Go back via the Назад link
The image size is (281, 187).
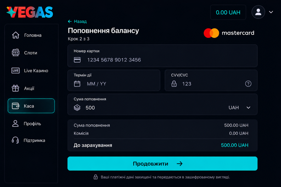[x=77, y=21]
